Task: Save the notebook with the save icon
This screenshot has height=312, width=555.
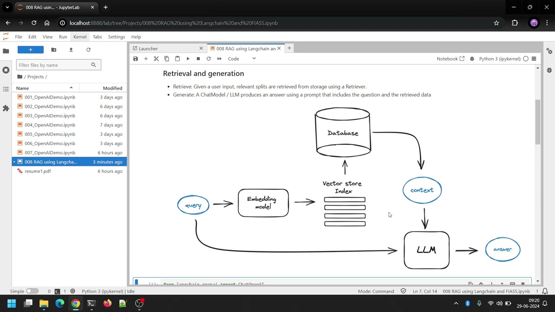Action: coord(135,58)
